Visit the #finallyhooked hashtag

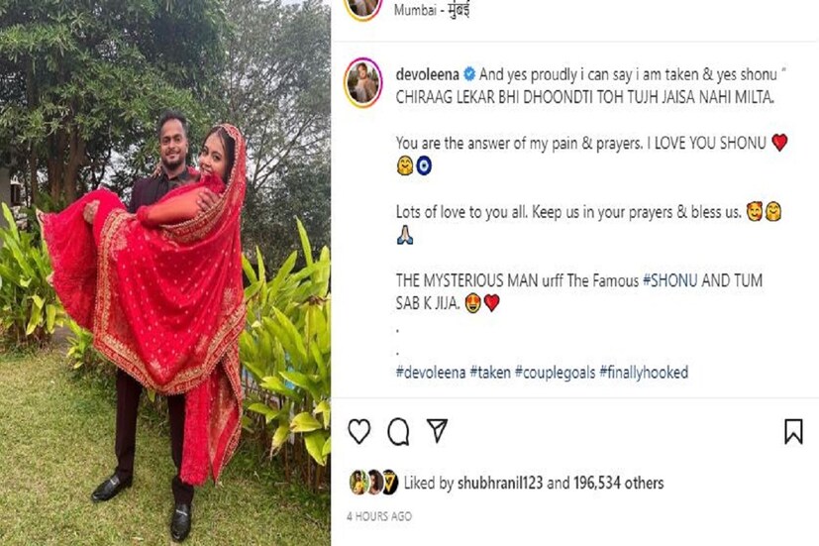(x=644, y=372)
